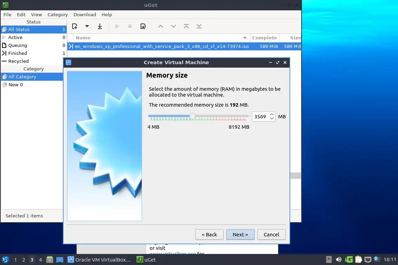
Task: Move download up with the up arrow
Action: (160, 26)
